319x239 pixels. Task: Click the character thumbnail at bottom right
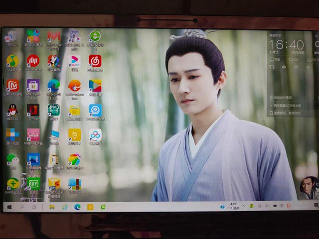coord(308,187)
